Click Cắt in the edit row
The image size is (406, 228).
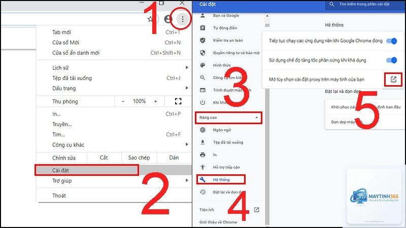pos(104,158)
